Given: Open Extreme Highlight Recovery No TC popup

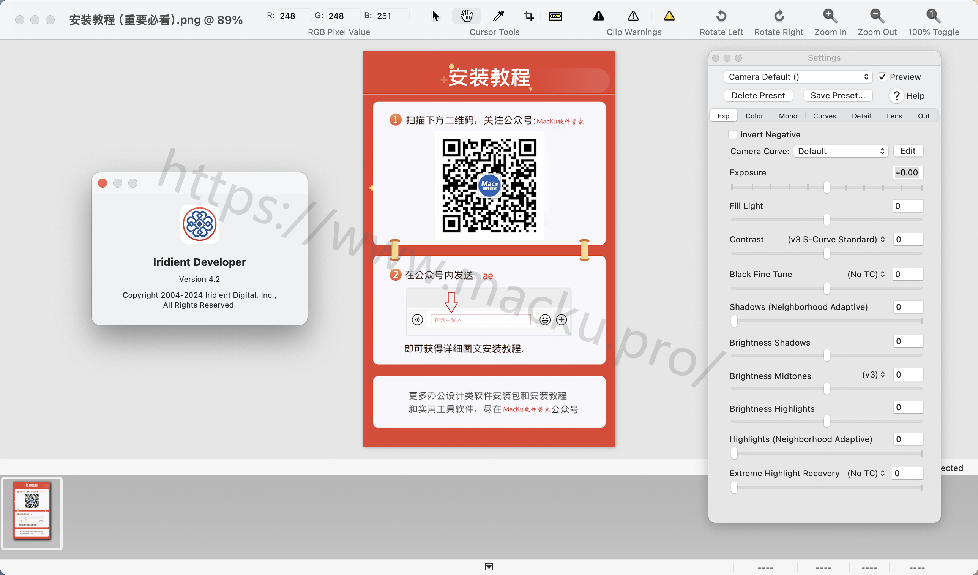Looking at the screenshot, I should [x=866, y=473].
